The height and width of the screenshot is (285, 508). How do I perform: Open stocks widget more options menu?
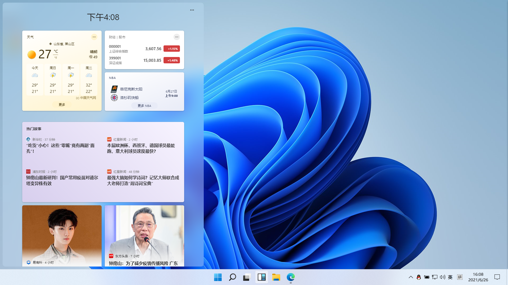(x=177, y=37)
